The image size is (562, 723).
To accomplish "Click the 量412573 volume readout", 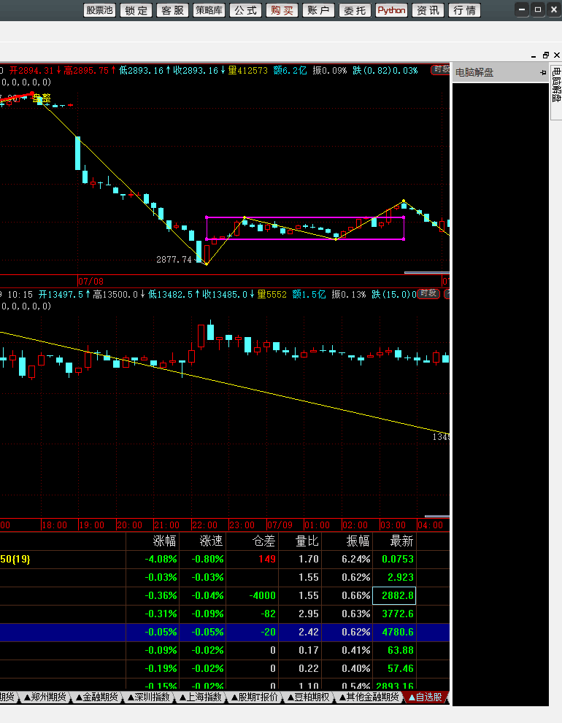I will click(x=247, y=70).
